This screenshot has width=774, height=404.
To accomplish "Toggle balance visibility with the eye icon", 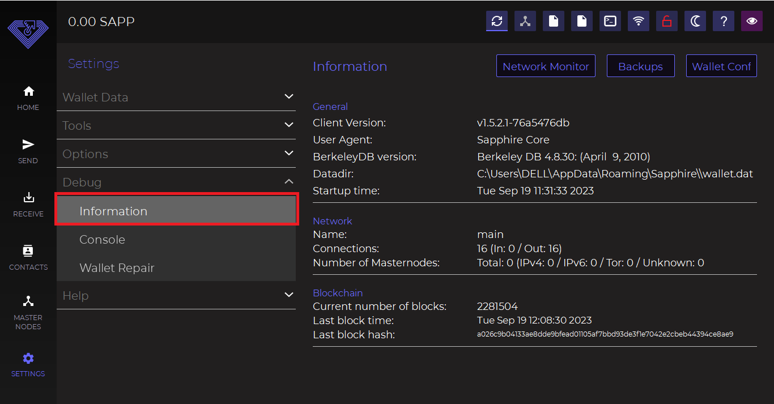I will coord(752,22).
